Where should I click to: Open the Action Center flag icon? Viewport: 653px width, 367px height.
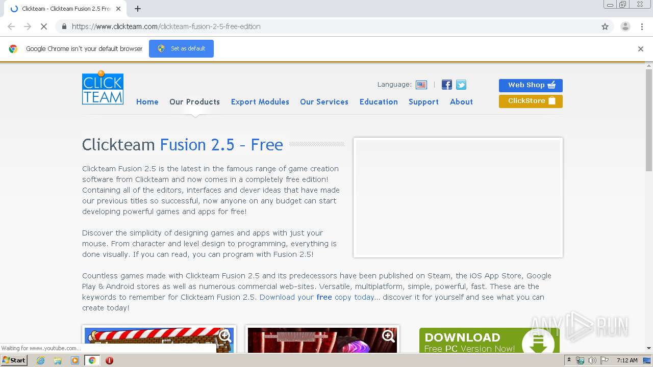point(605,360)
